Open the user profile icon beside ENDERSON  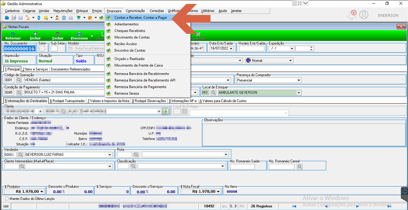click(364, 15)
